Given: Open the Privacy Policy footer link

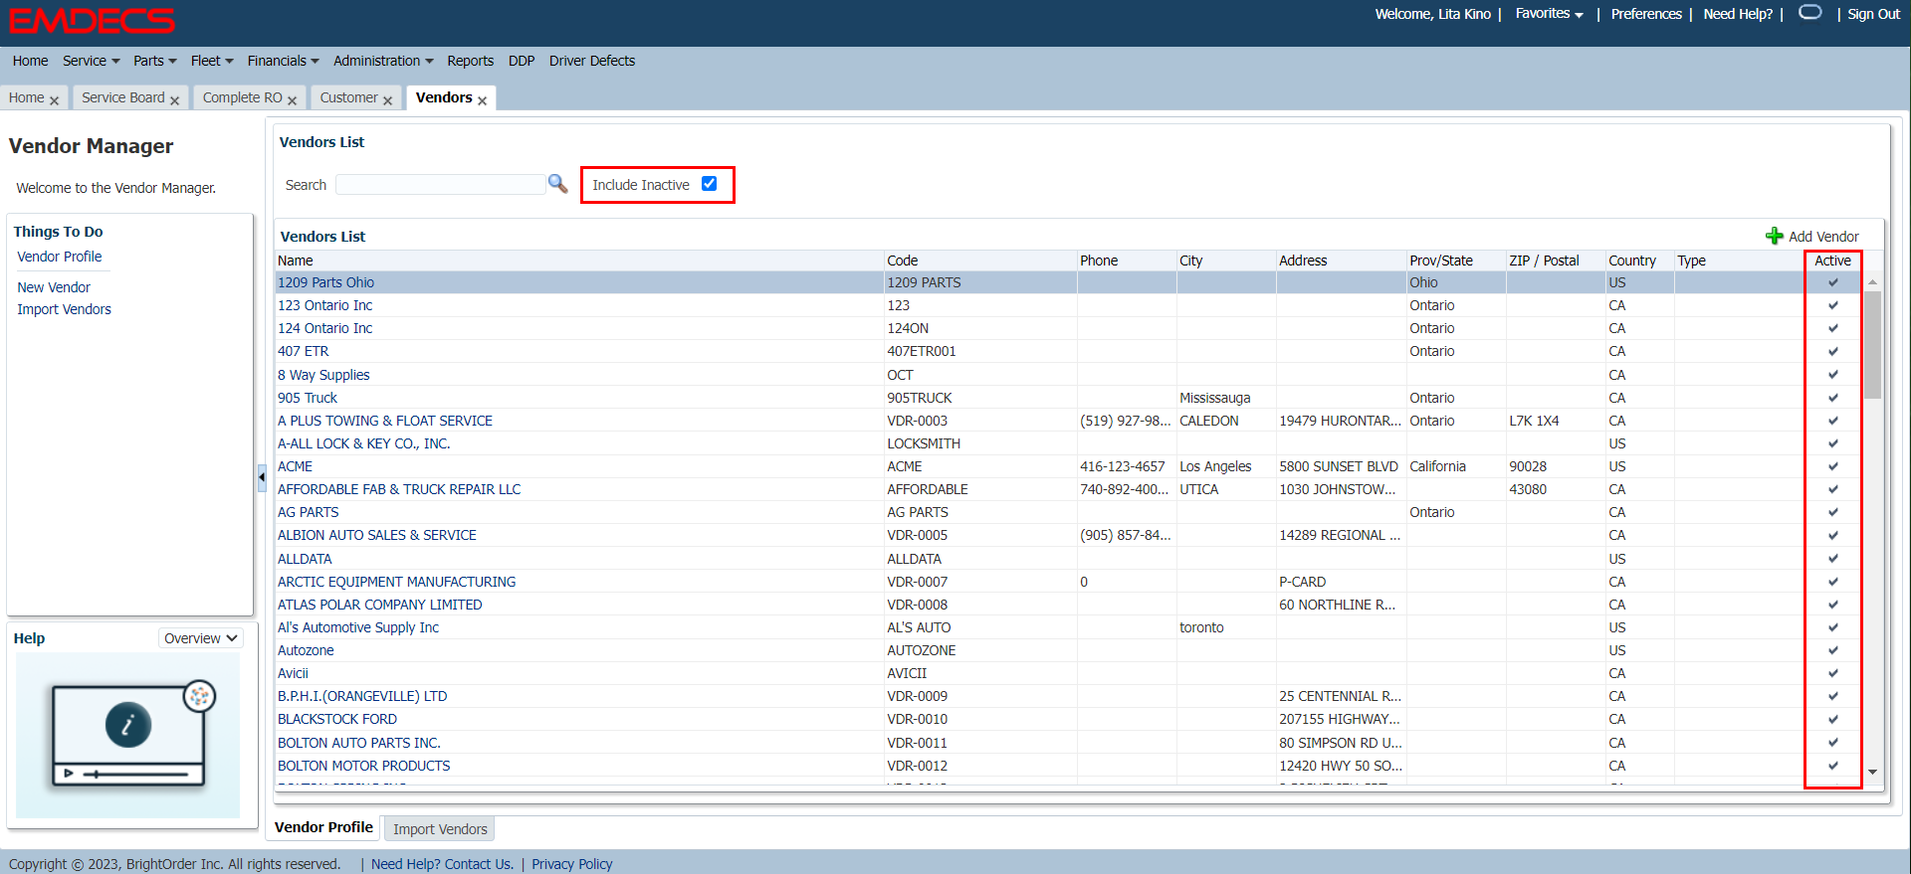Looking at the screenshot, I should coord(571,864).
